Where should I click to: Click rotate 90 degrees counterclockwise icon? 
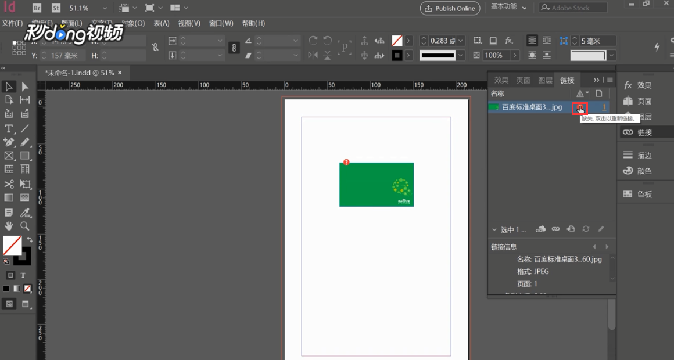(328, 41)
